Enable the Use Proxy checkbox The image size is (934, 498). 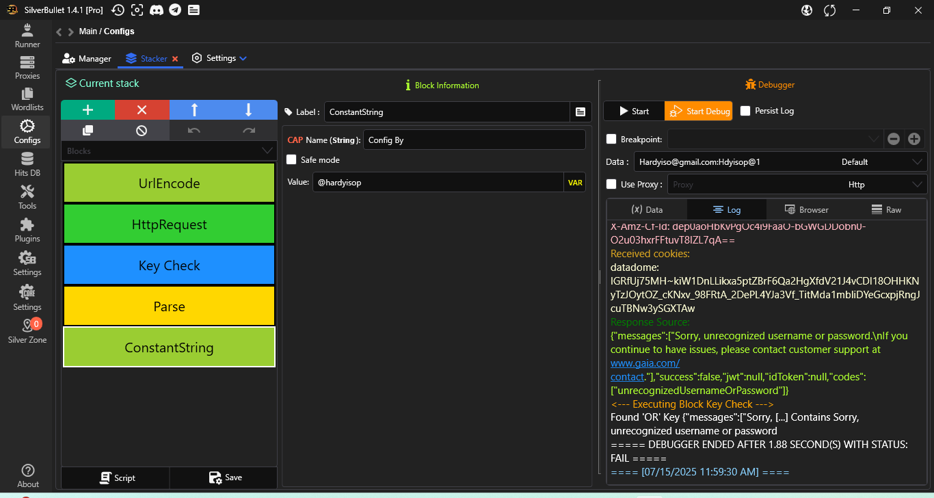coord(612,184)
